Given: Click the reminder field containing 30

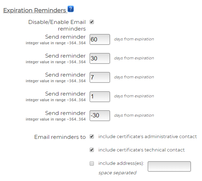Looking at the screenshot, I should [x=100, y=58].
